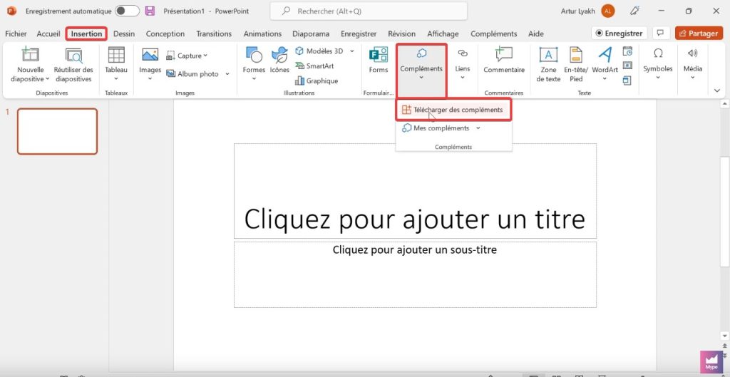Insert a Graphique chart
The image size is (730, 377).
(x=317, y=81)
